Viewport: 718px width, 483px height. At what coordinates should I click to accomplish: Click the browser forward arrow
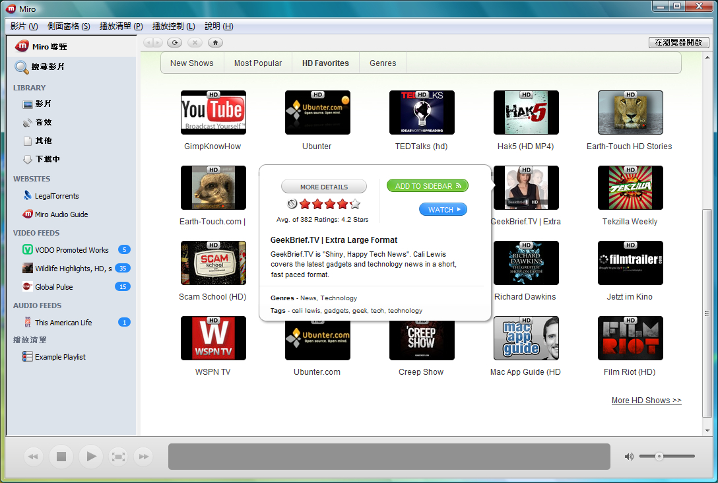[x=158, y=43]
